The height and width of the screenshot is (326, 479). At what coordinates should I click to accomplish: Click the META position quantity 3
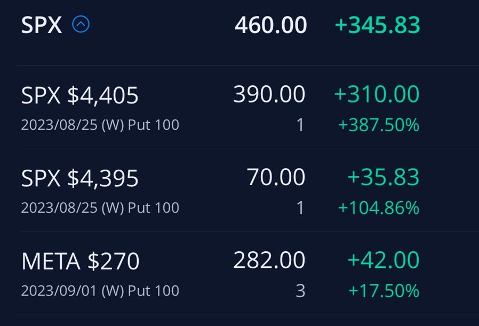(300, 291)
